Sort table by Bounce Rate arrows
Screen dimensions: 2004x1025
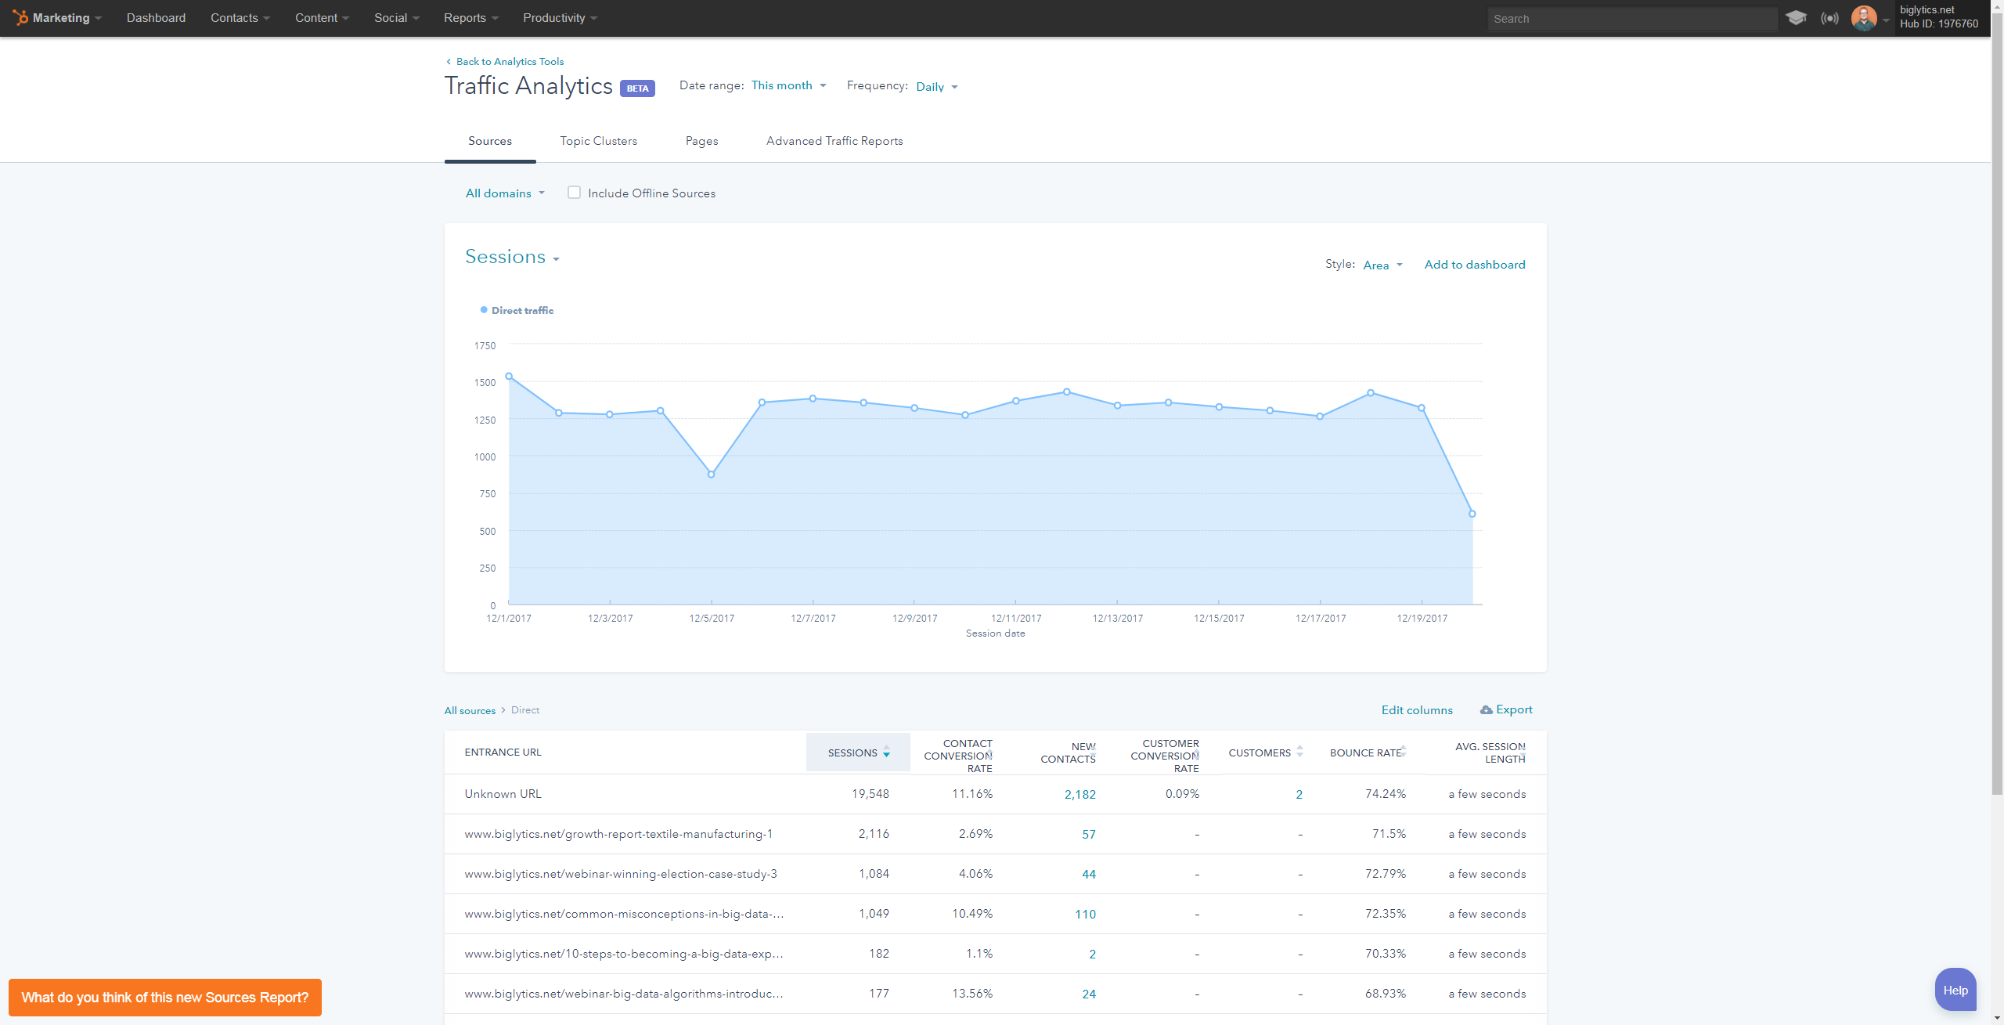tap(1404, 752)
